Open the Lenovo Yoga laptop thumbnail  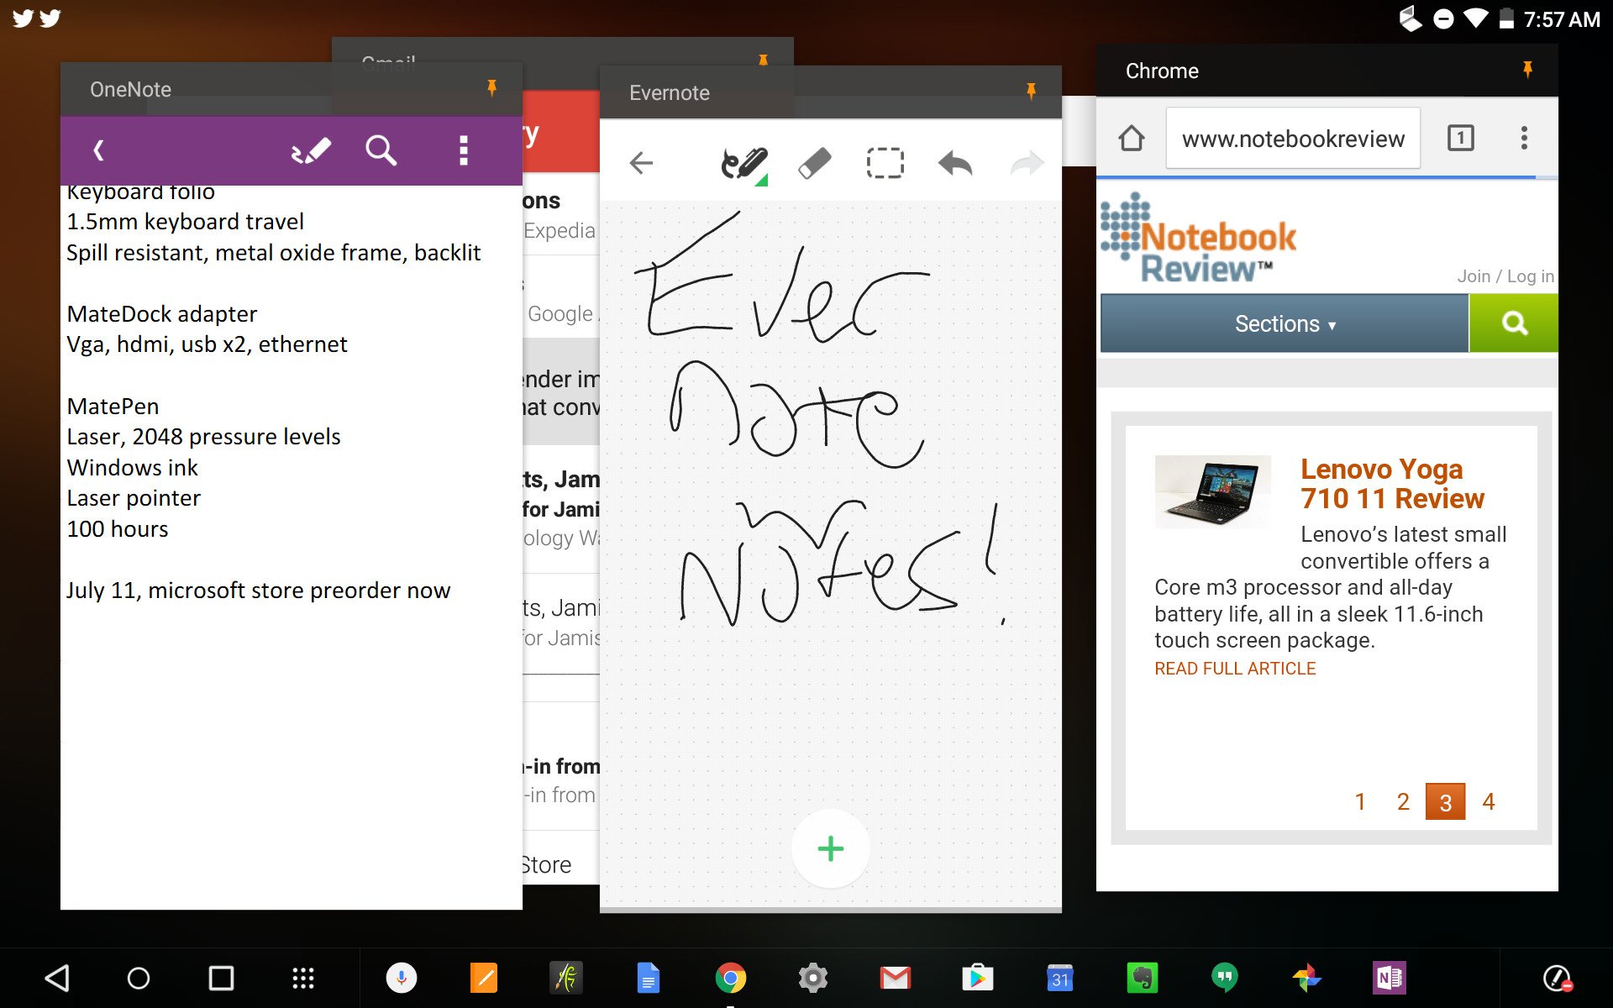1212,491
